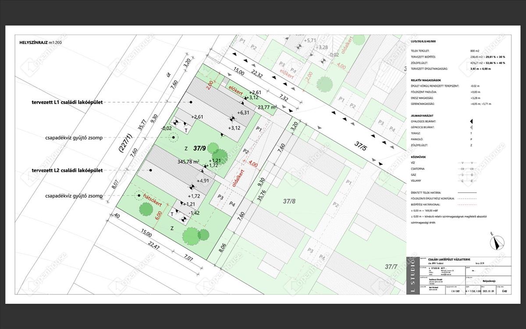Click the +6,31 ridge height marker

[242, 113]
